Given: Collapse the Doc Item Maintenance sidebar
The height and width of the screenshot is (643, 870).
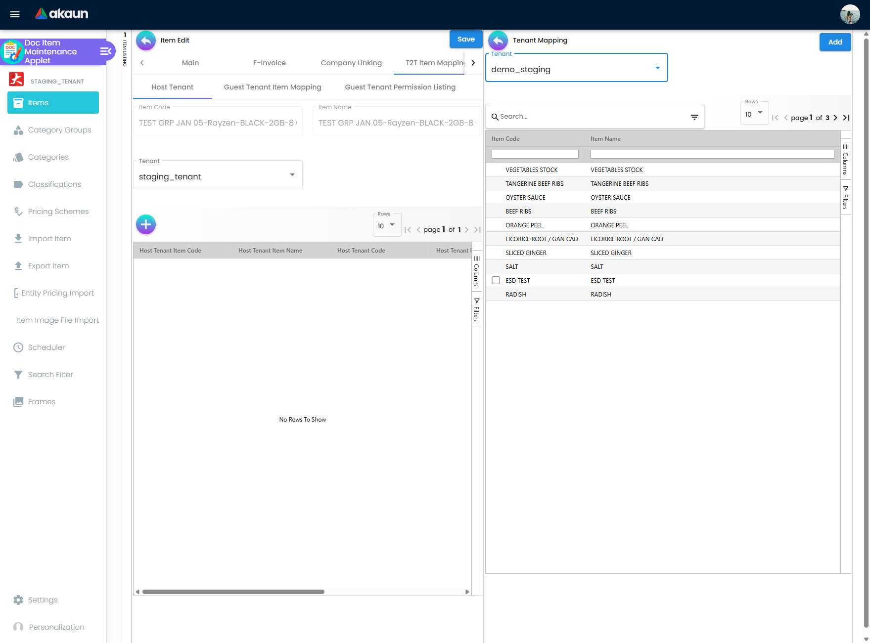Looking at the screenshot, I should [x=105, y=51].
